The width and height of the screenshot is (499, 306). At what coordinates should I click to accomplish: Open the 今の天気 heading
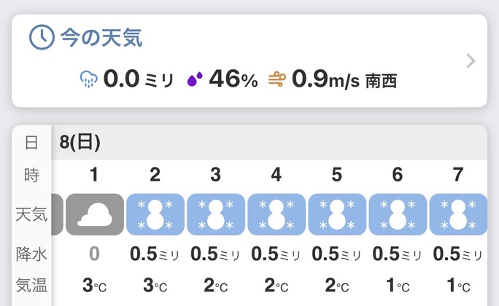pyautogui.click(x=101, y=37)
